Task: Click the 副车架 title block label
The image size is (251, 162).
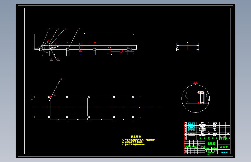Action: pyautogui.click(x=224, y=147)
